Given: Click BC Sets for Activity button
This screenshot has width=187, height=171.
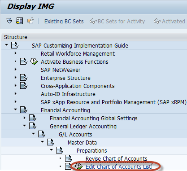Looking at the screenshot, I should (117, 22).
